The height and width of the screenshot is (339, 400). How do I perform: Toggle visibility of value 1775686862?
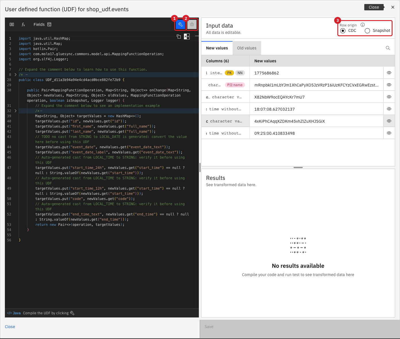389,73
